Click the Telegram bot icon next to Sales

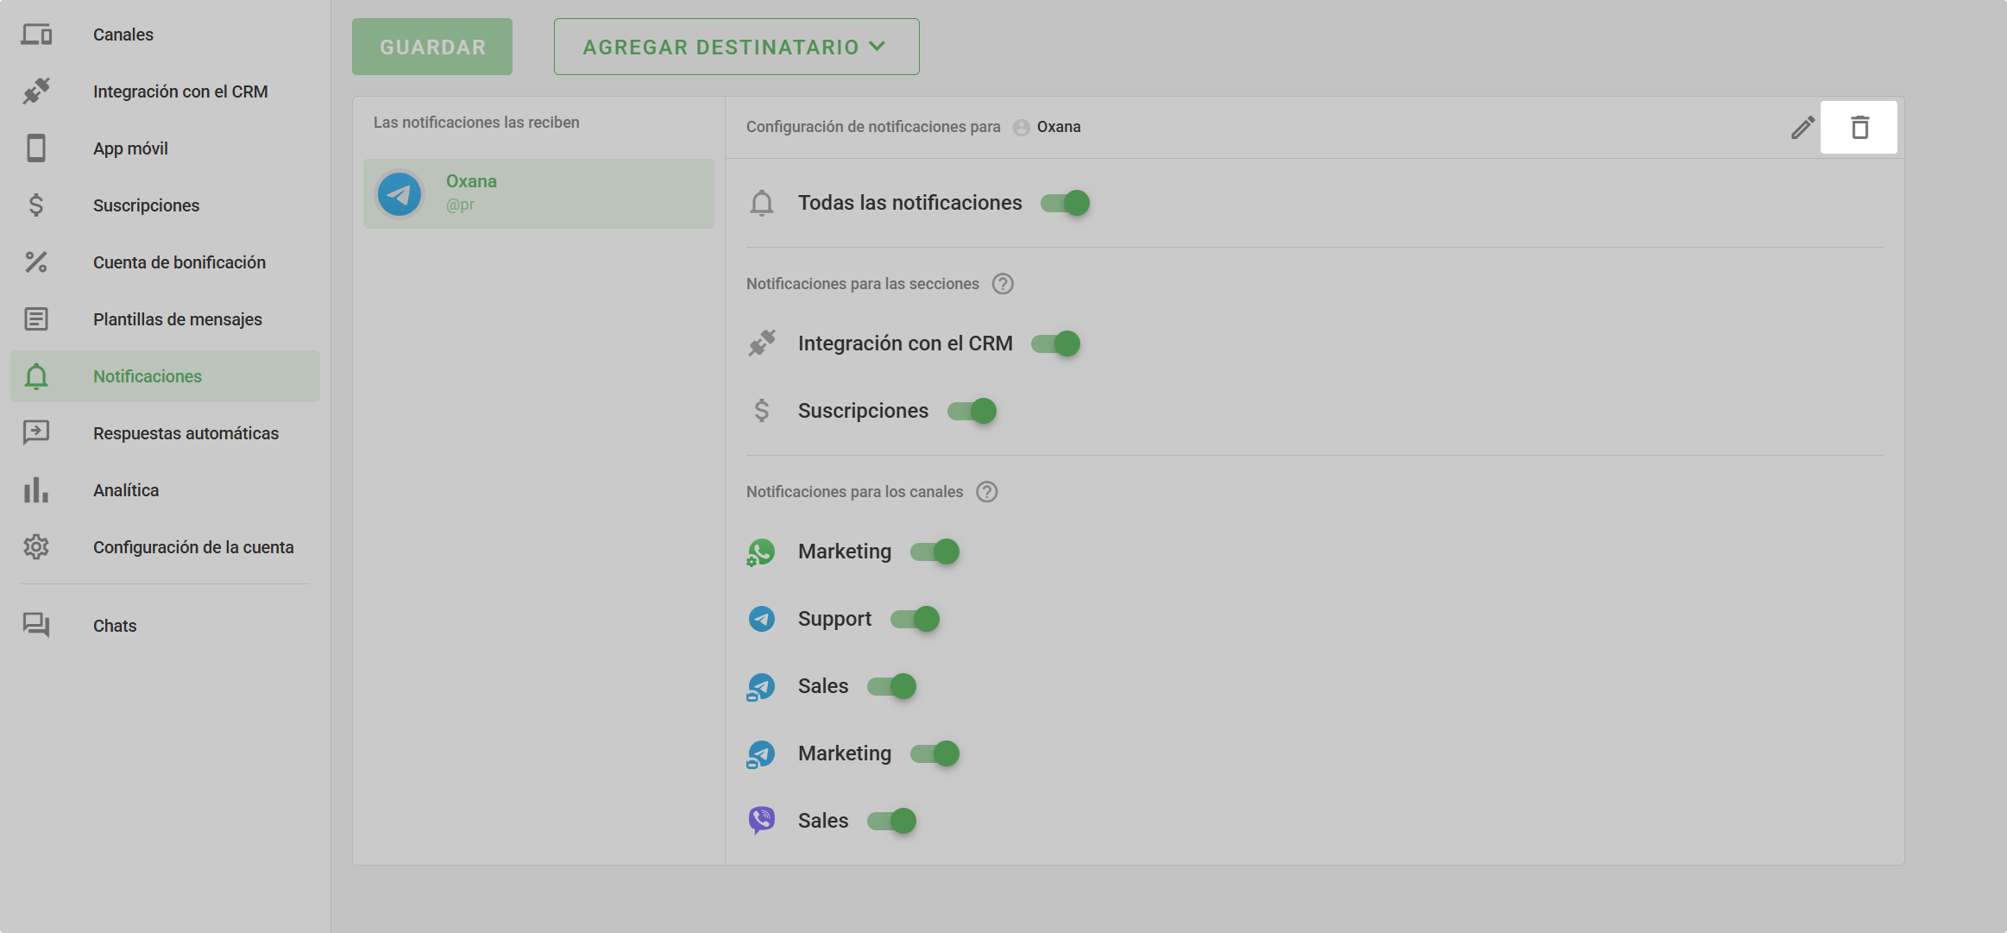pyautogui.click(x=761, y=687)
